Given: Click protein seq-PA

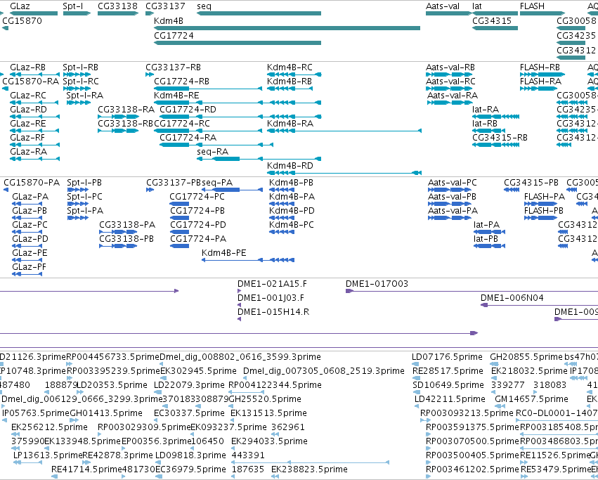Looking at the screenshot, I should 233,190.
